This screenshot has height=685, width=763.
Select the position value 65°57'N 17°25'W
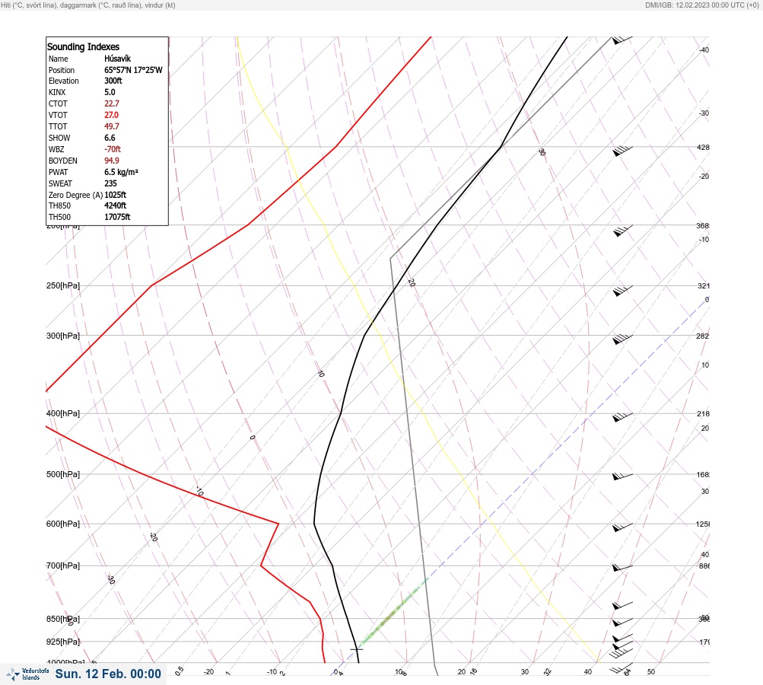pyautogui.click(x=133, y=70)
